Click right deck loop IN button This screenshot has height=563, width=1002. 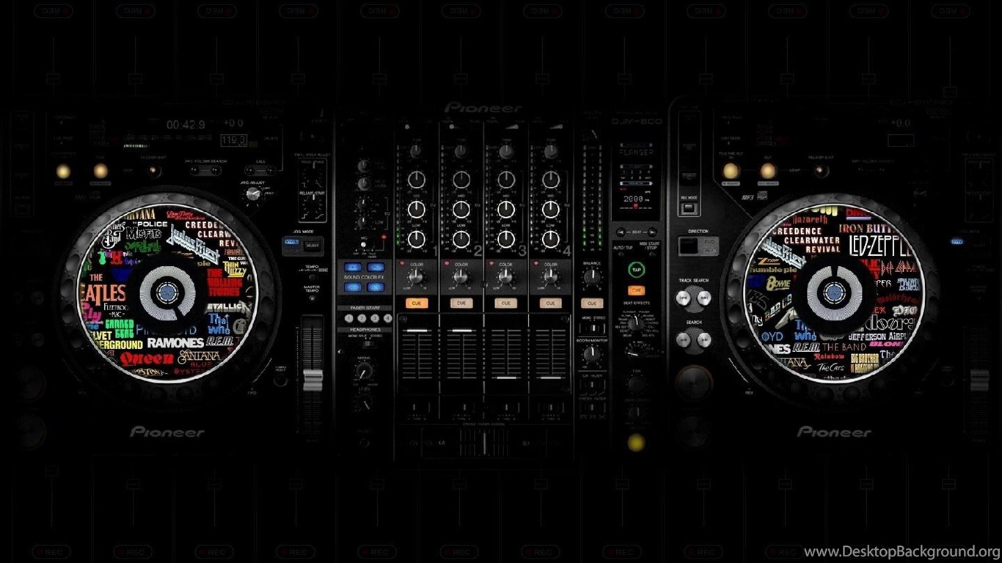[x=731, y=171]
